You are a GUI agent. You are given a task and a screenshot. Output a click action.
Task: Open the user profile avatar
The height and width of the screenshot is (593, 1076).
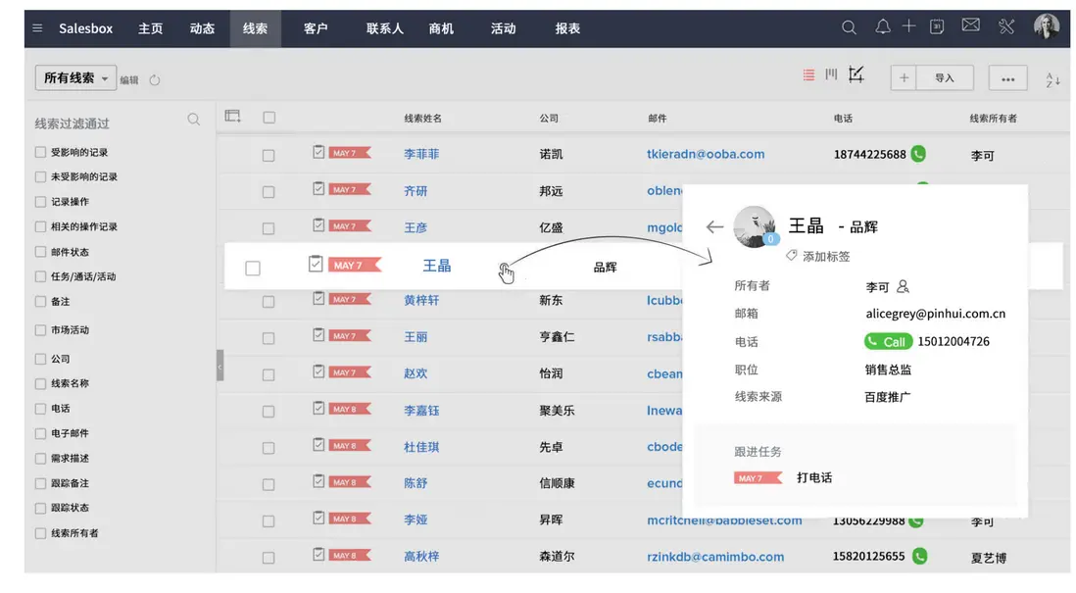tap(1047, 26)
